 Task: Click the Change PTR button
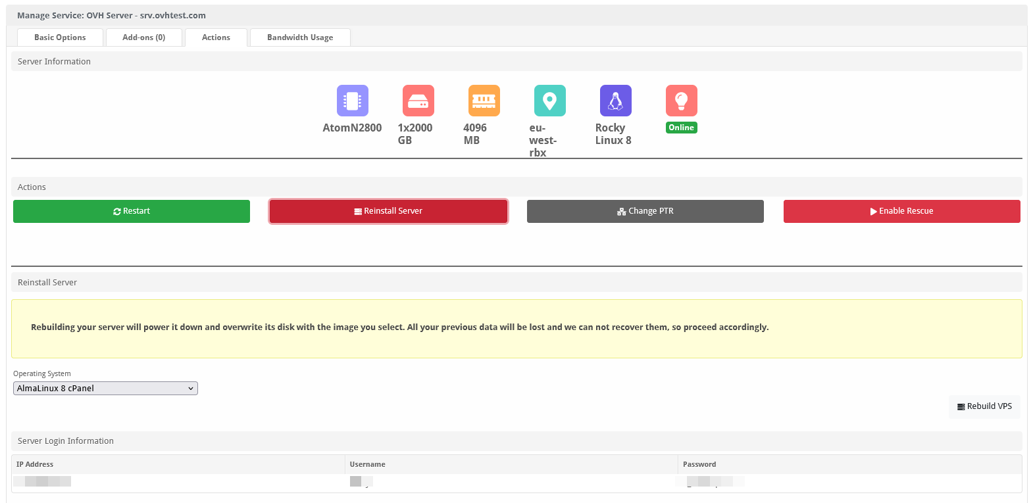(645, 211)
